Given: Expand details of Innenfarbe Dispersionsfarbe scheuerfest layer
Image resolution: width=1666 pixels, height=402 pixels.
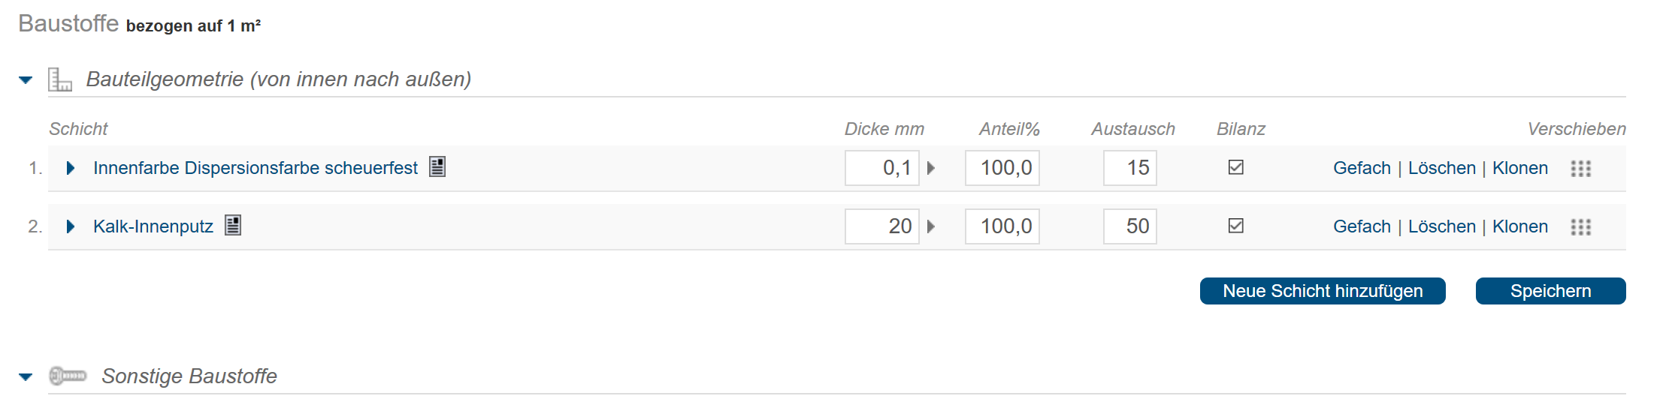Looking at the screenshot, I should pos(71,168).
